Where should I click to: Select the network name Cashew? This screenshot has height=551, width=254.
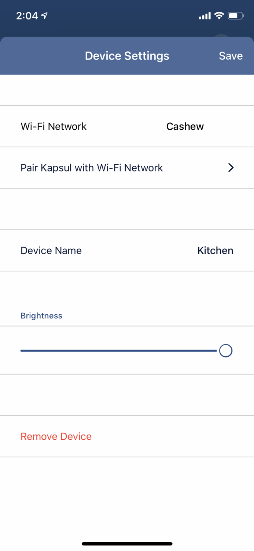point(185,126)
